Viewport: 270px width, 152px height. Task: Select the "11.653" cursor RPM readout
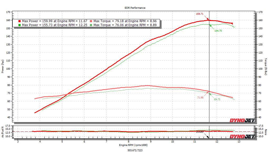click(x=200, y=132)
